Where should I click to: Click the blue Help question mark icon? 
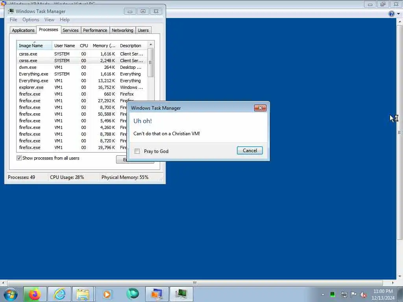[391, 14]
